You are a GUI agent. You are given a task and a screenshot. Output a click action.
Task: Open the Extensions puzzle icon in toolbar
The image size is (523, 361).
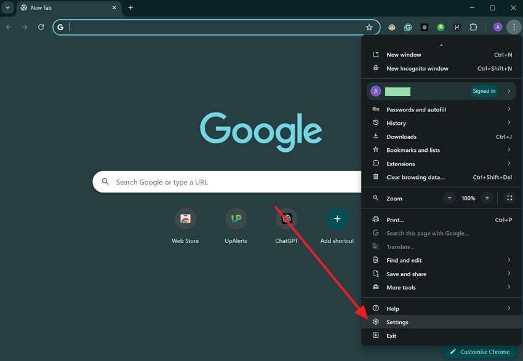pos(473,27)
